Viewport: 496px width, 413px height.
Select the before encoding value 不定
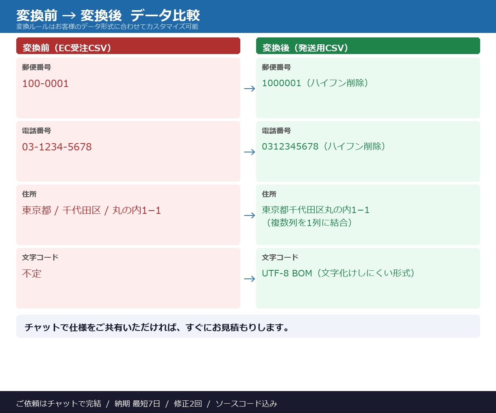[x=32, y=274]
